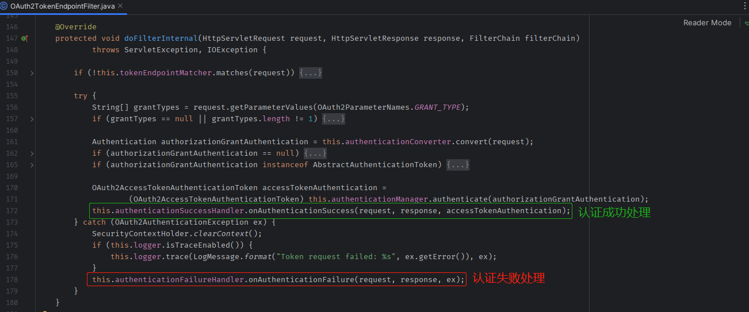Click the {...} placeholder after grantTypes.length != 1
Screen dimensions: 749x312
pyautogui.click(x=334, y=119)
